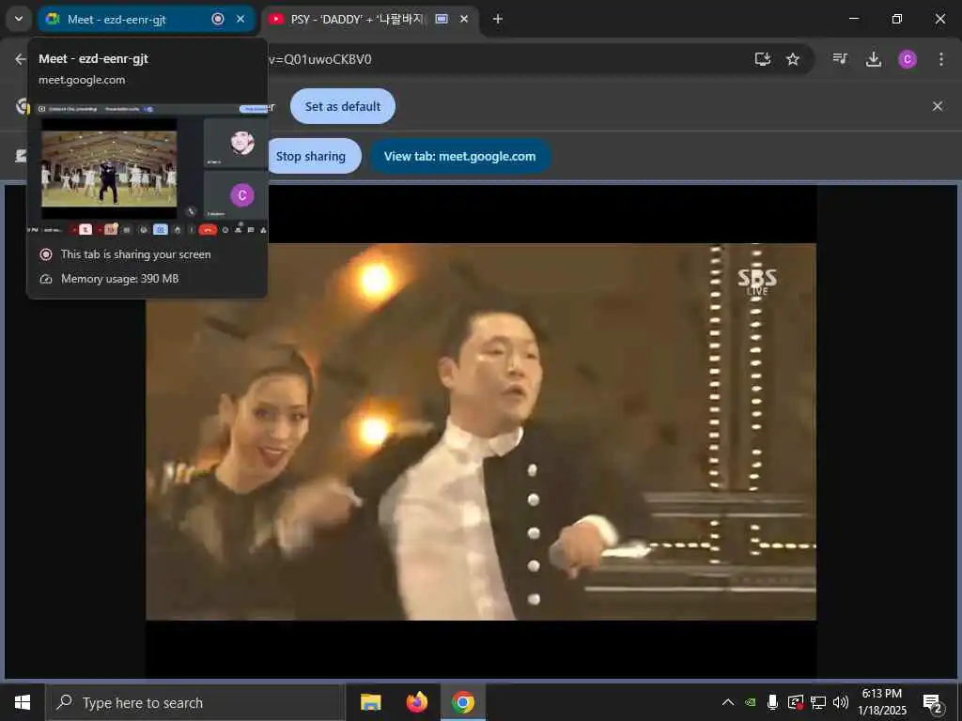Open the Windows Start menu

click(23, 702)
